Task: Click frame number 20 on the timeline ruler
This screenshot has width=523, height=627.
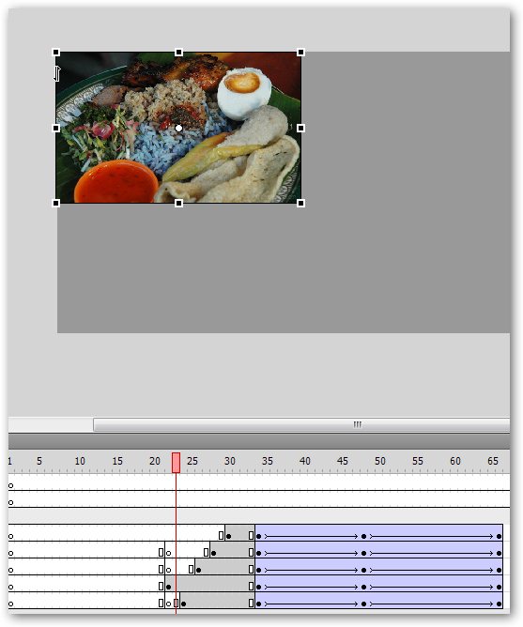Action: pos(155,461)
